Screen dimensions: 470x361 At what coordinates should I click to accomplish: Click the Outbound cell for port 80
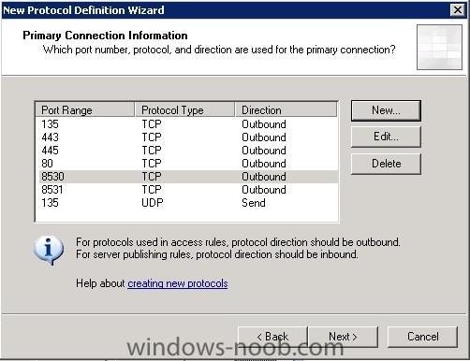pyautogui.click(x=264, y=164)
